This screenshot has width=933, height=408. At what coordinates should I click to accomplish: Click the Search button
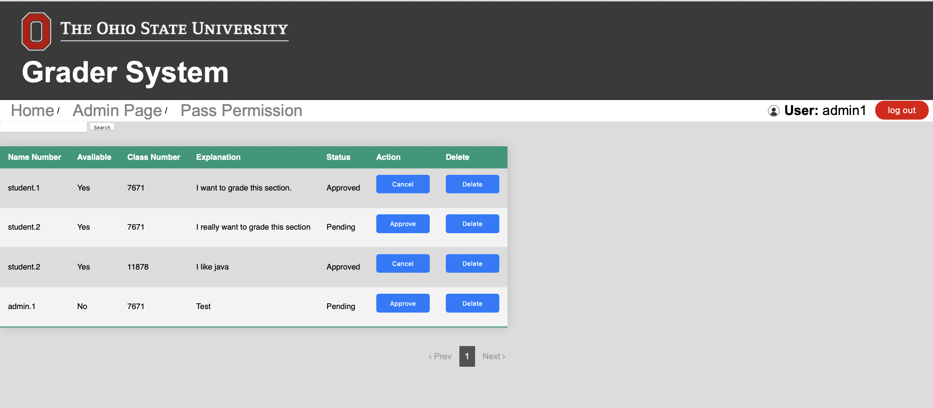(x=102, y=127)
